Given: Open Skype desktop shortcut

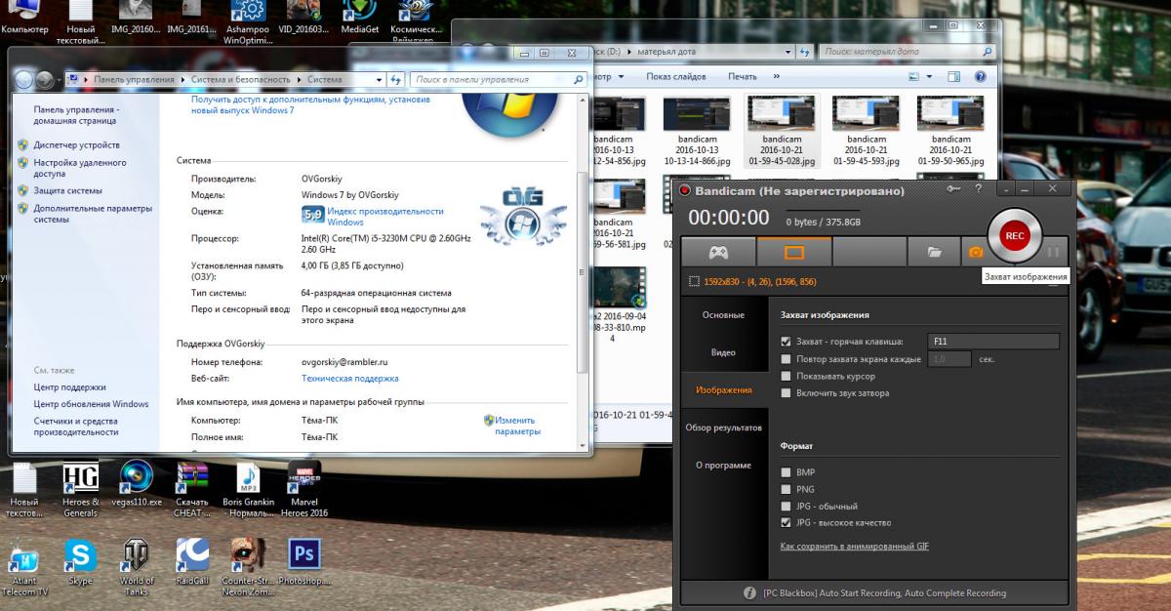Looking at the screenshot, I should [80, 557].
